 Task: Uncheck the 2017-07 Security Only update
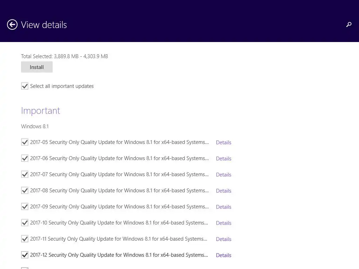[25, 174]
